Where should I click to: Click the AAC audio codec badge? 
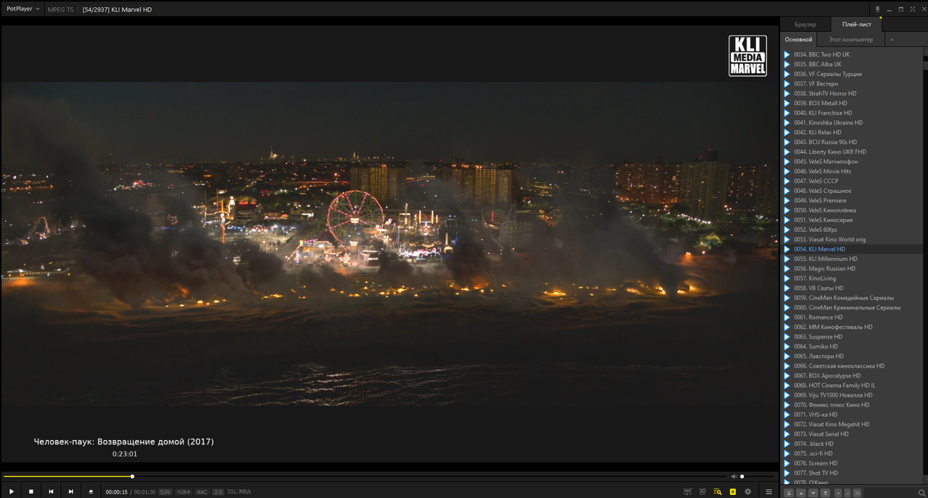[202, 491]
